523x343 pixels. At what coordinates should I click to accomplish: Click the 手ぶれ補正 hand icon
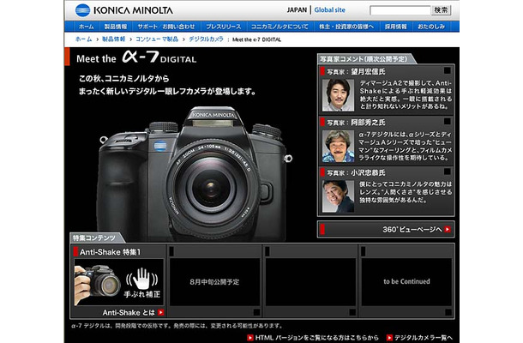click(142, 279)
